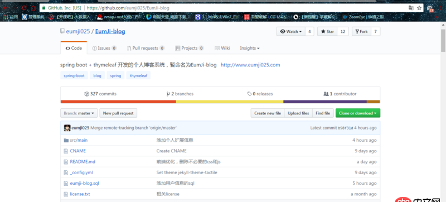Click the stargazer count 12
The width and height of the screenshot is (446, 202).
(343, 32)
